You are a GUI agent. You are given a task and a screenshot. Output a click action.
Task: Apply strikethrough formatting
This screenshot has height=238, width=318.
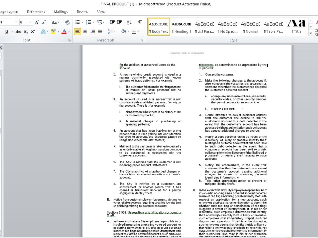18,31
